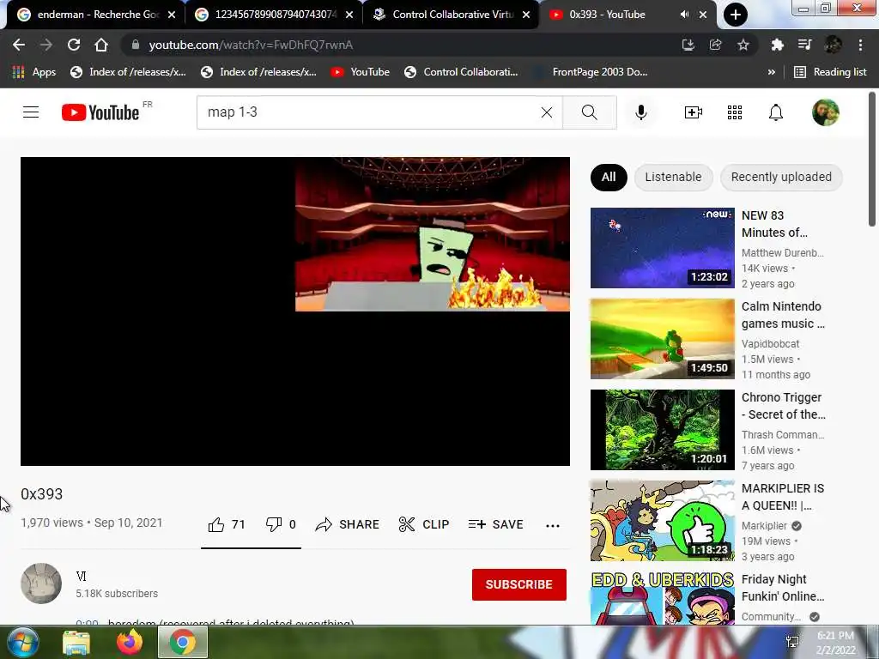
Task: Show more bookmarks with the chevron
Action: click(772, 72)
